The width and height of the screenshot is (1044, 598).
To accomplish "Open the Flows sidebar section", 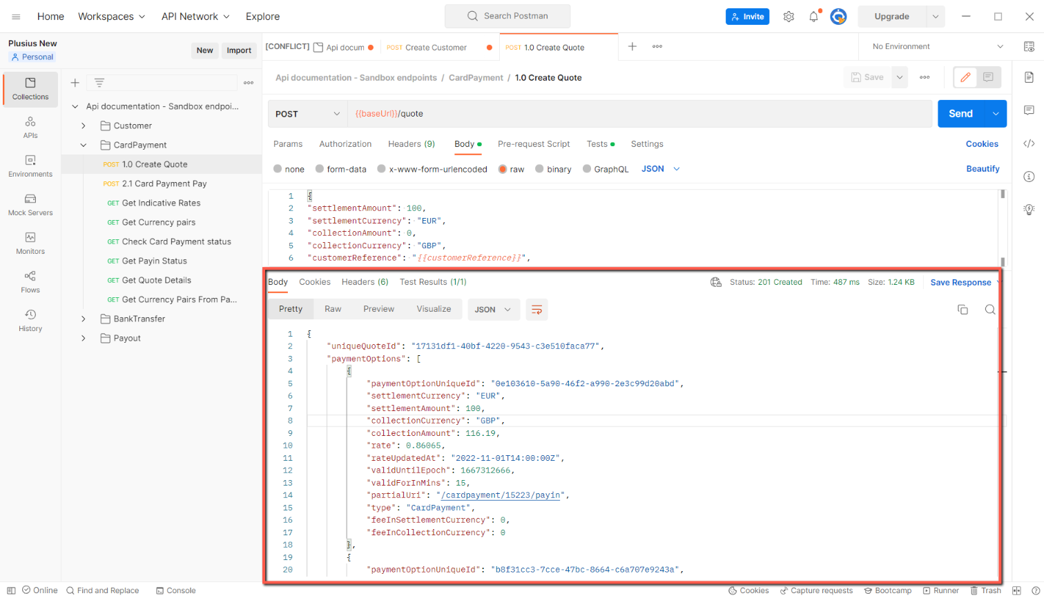I will click(x=30, y=282).
